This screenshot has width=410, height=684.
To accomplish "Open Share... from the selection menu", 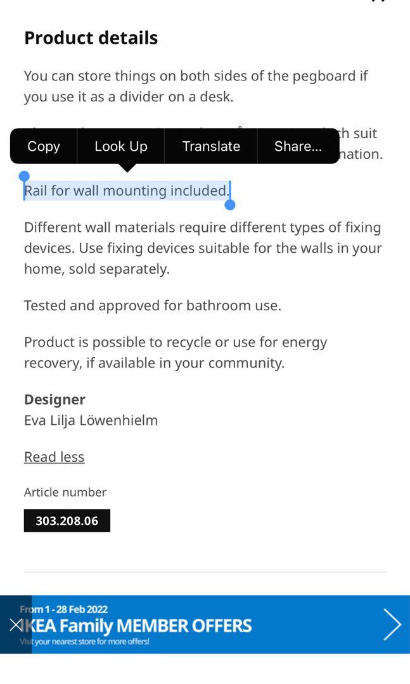I will point(298,146).
